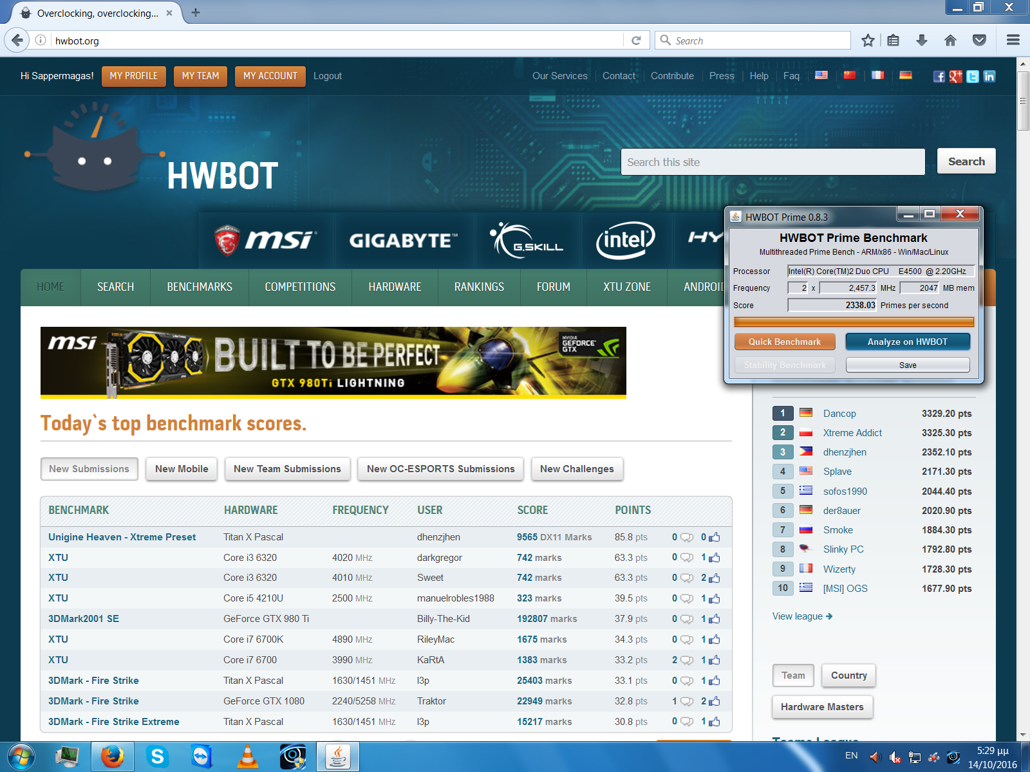Reload the page with refresh icon
Image resolution: width=1030 pixels, height=772 pixels.
click(636, 41)
